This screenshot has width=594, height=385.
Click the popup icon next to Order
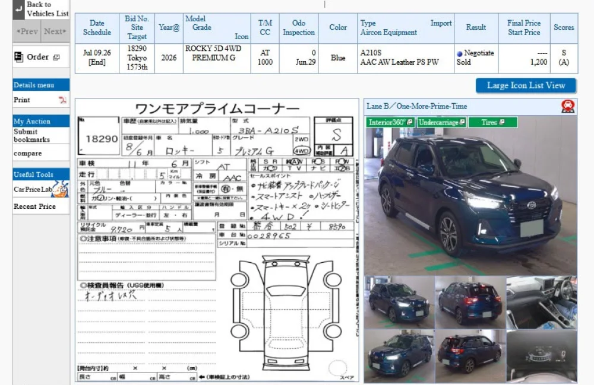tap(56, 58)
